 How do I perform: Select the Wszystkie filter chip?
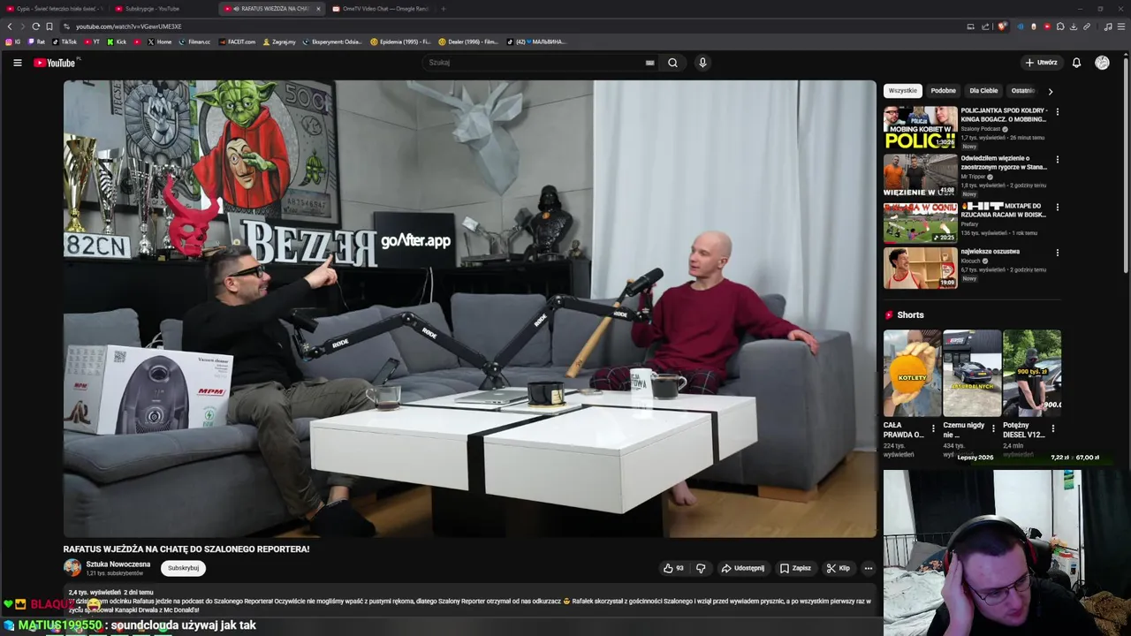(902, 91)
